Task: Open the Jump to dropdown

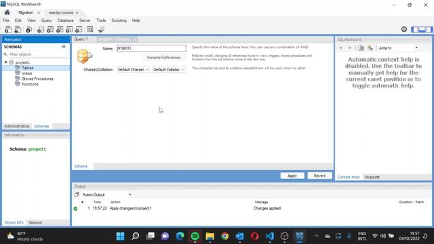Action: (x=398, y=48)
